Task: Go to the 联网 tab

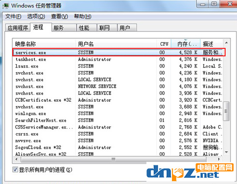Action: pyautogui.click(x=107, y=28)
